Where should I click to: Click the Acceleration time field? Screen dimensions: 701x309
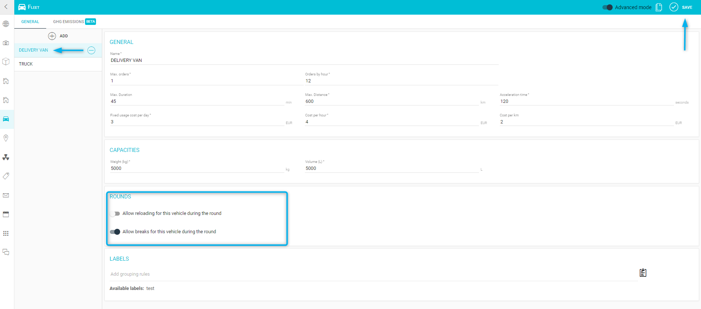click(586, 101)
